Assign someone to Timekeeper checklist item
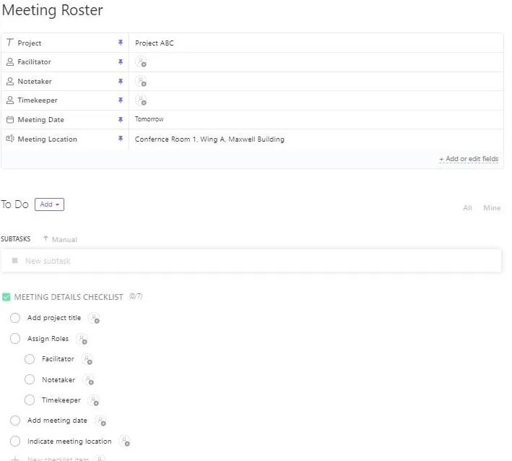The image size is (512, 461). pos(94,400)
